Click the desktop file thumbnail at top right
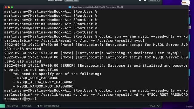 186,2
